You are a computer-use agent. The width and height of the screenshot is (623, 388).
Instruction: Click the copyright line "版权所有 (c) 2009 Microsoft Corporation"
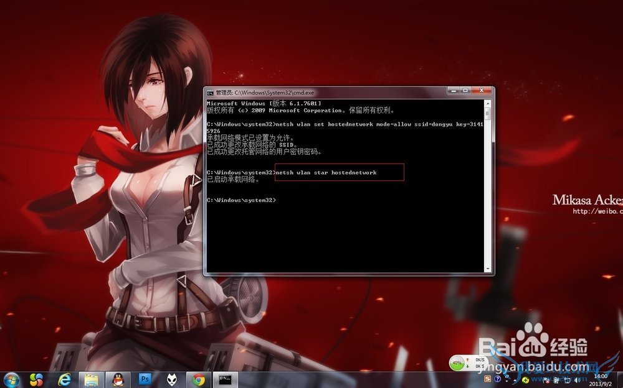tap(275, 110)
